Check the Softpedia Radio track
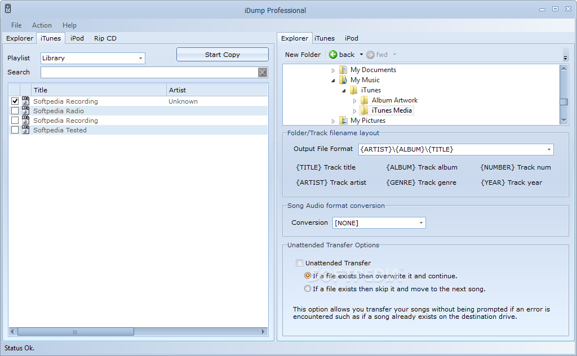This screenshot has height=356, width=577. click(x=15, y=110)
